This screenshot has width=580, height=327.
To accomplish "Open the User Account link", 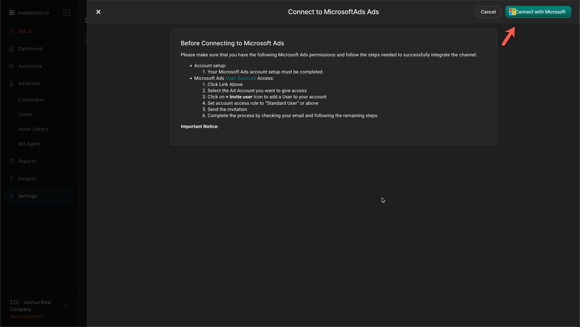I will pos(240,78).
